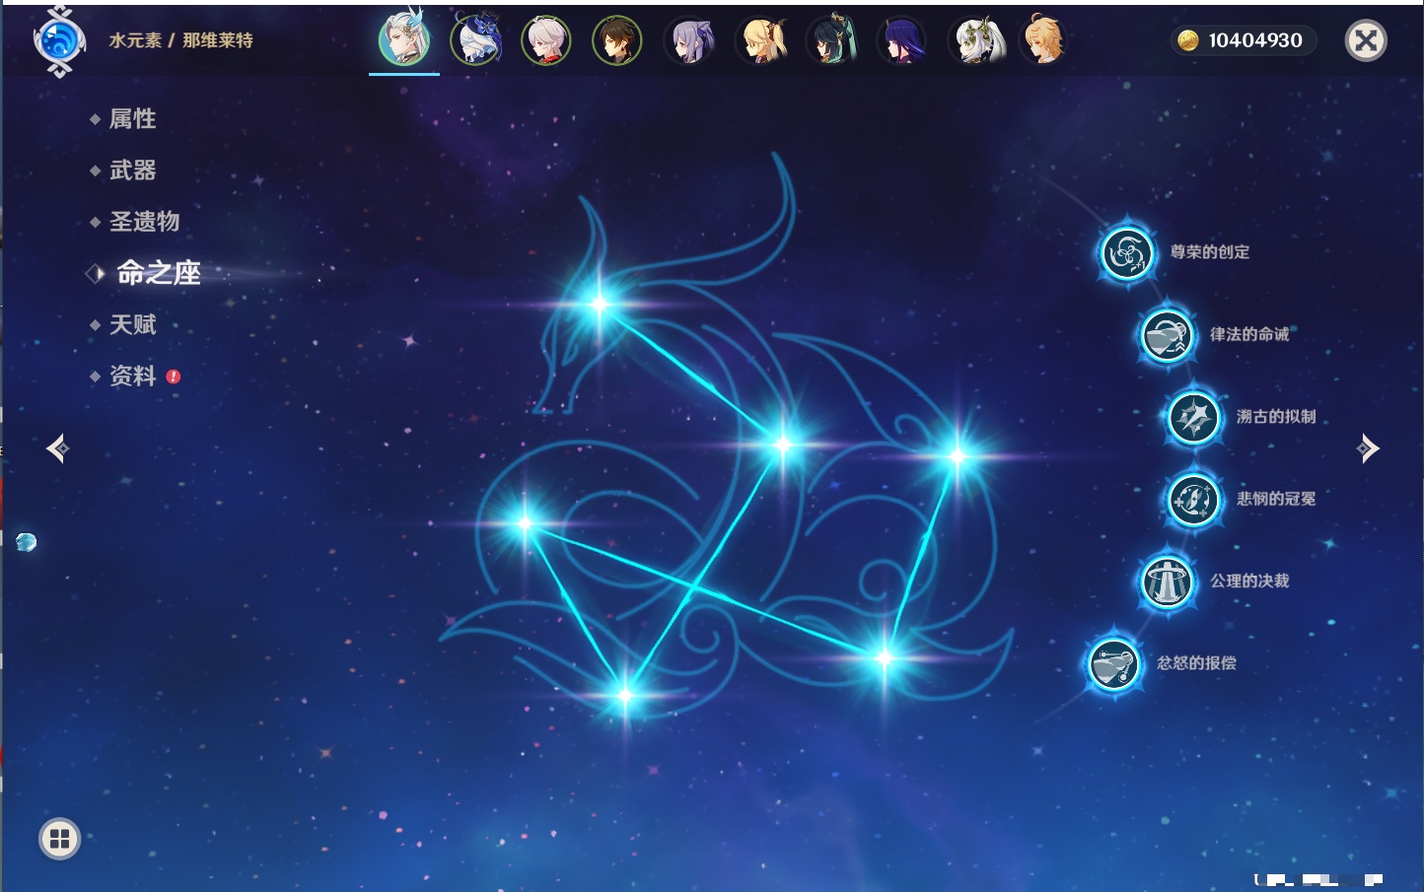
Task: Switch to the 天赋 talents menu
Action: click(x=132, y=324)
